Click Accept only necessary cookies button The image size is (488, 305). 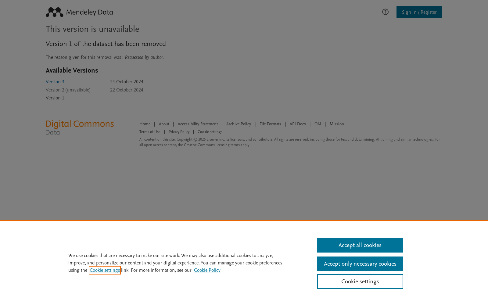coord(360,264)
